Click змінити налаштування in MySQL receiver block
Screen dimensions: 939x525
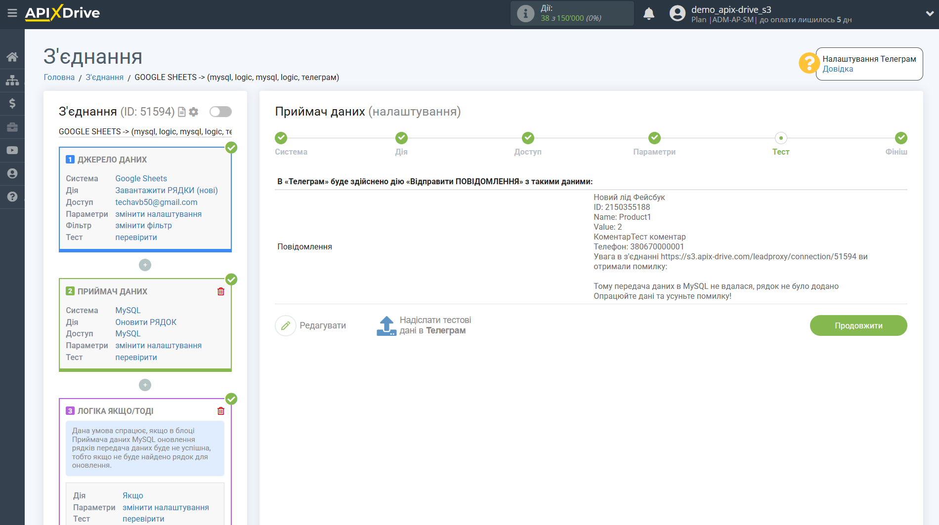[x=158, y=345]
